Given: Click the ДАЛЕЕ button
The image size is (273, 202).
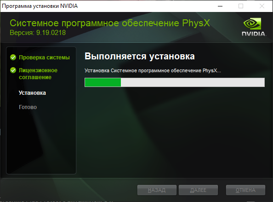Looking at the screenshot, I should tap(198, 190).
